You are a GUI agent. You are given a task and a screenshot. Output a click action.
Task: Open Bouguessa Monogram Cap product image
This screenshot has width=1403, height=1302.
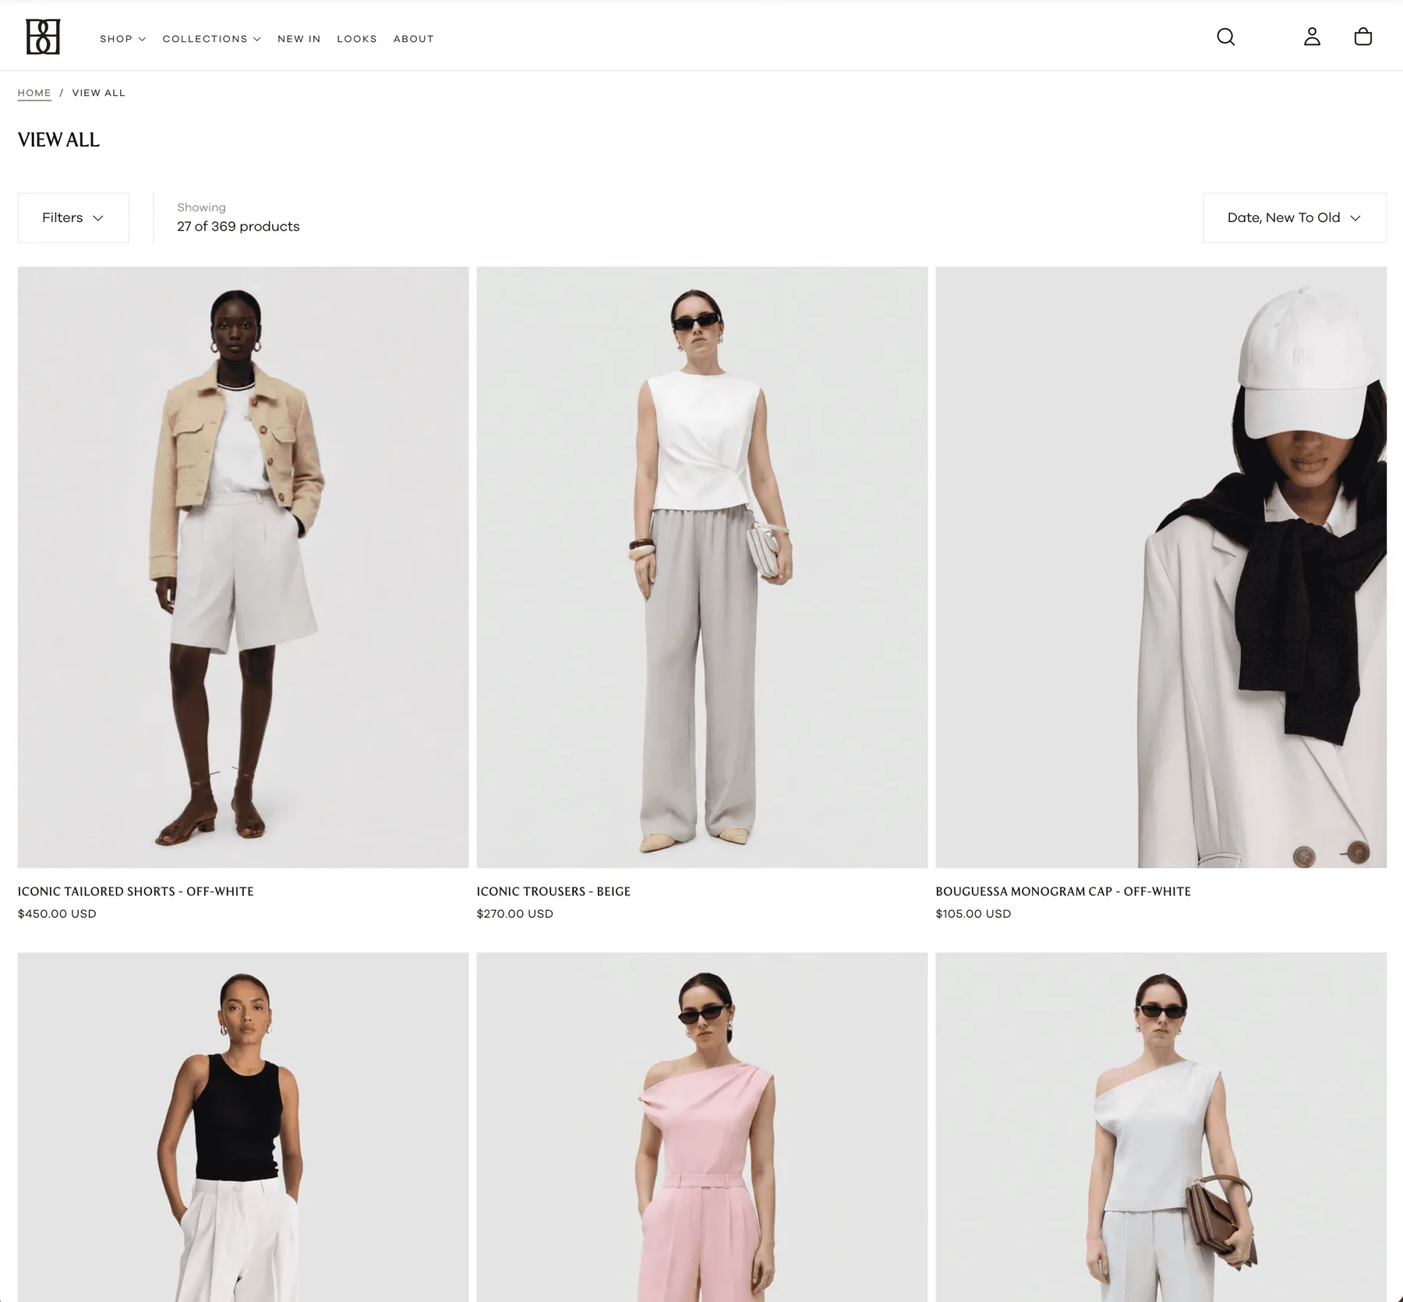point(1161,567)
